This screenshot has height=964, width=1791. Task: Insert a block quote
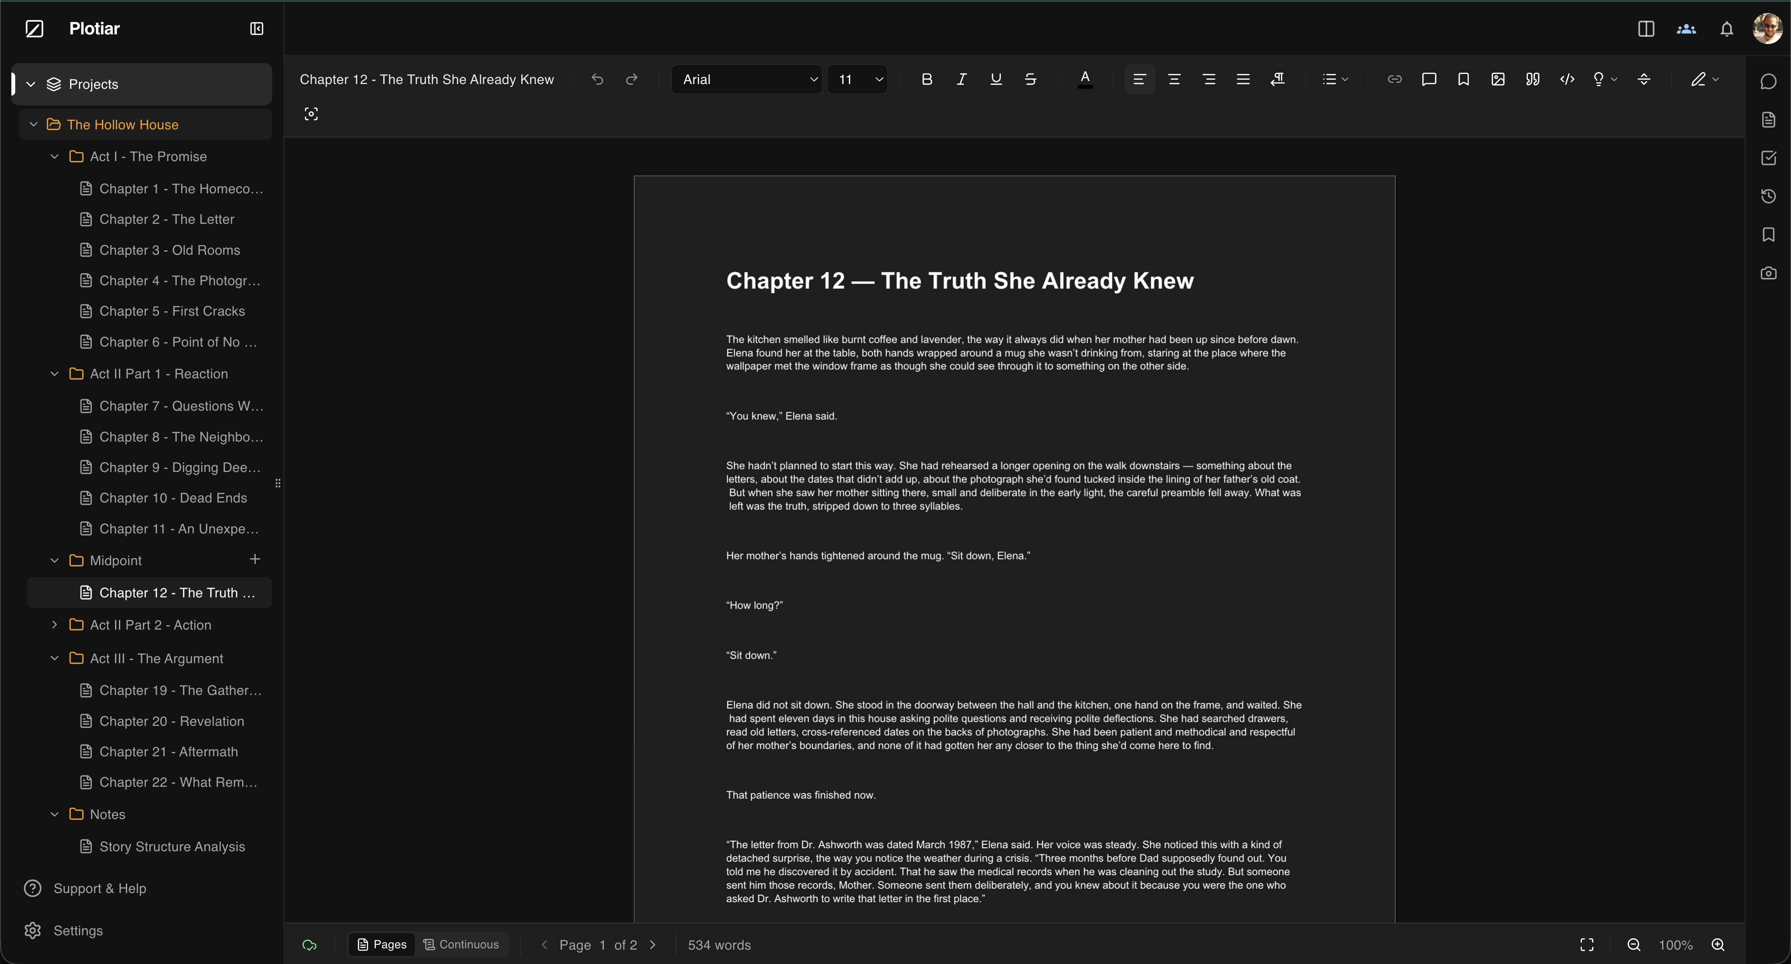point(1532,79)
